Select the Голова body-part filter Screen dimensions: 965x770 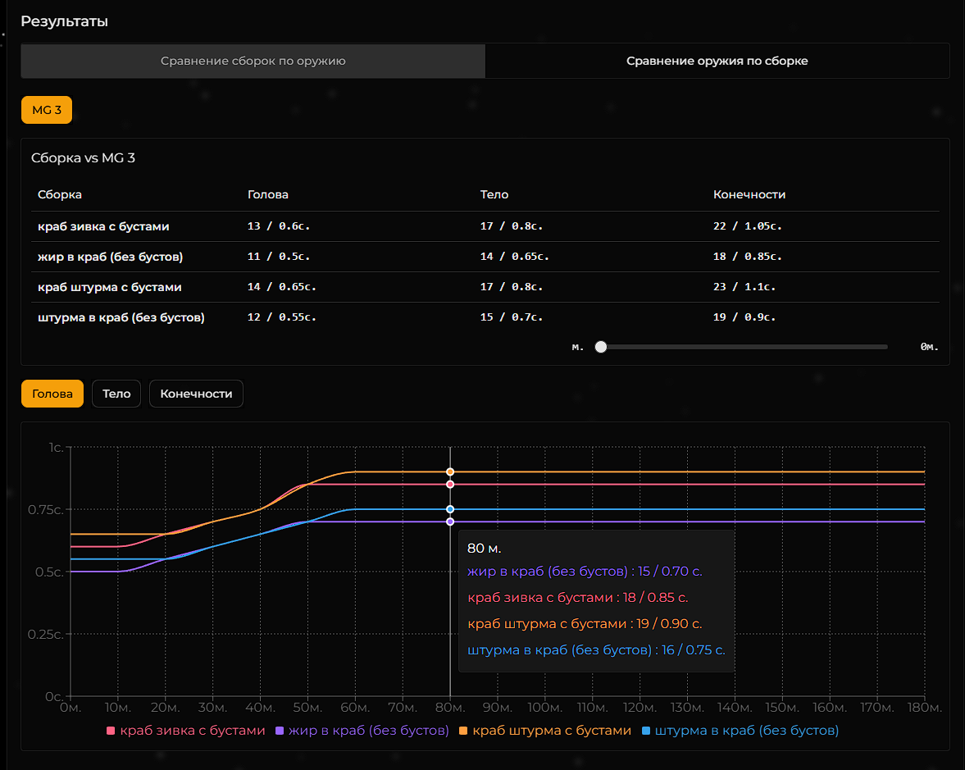coord(52,394)
